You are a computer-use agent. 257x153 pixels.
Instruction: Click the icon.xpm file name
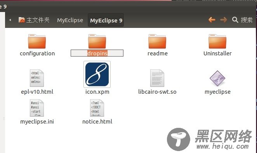click(x=97, y=92)
